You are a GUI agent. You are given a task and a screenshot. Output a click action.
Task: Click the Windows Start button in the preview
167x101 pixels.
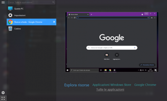67,70
